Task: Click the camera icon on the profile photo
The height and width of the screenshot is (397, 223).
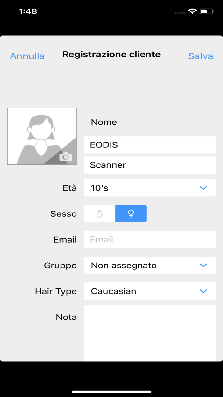Action: (66, 157)
